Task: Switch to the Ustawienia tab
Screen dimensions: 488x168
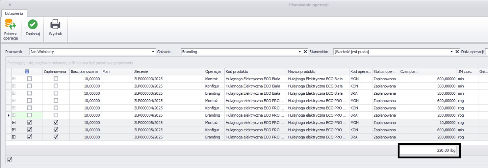Action: point(14,13)
